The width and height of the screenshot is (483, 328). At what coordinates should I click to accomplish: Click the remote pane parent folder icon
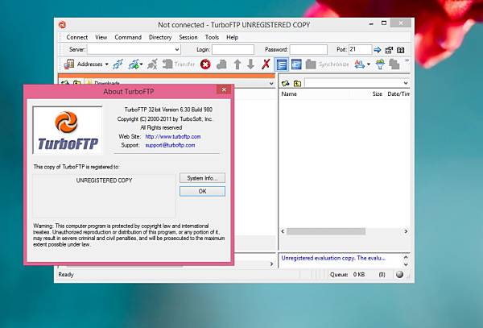pyautogui.click(x=297, y=83)
